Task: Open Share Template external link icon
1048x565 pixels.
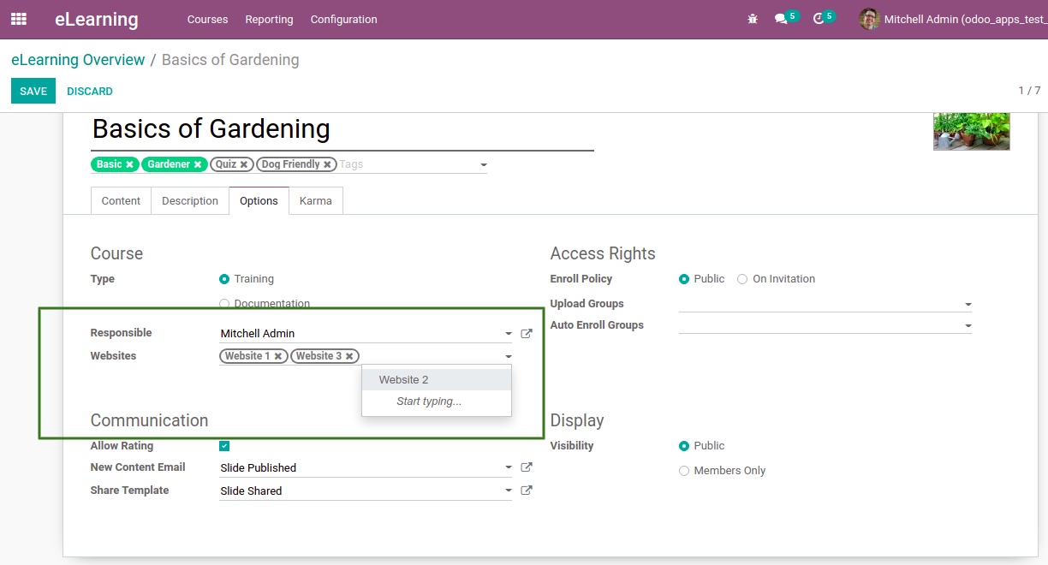Action: (527, 491)
